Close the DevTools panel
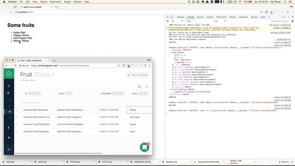Screen dimensions: 295x166 click(292, 17)
